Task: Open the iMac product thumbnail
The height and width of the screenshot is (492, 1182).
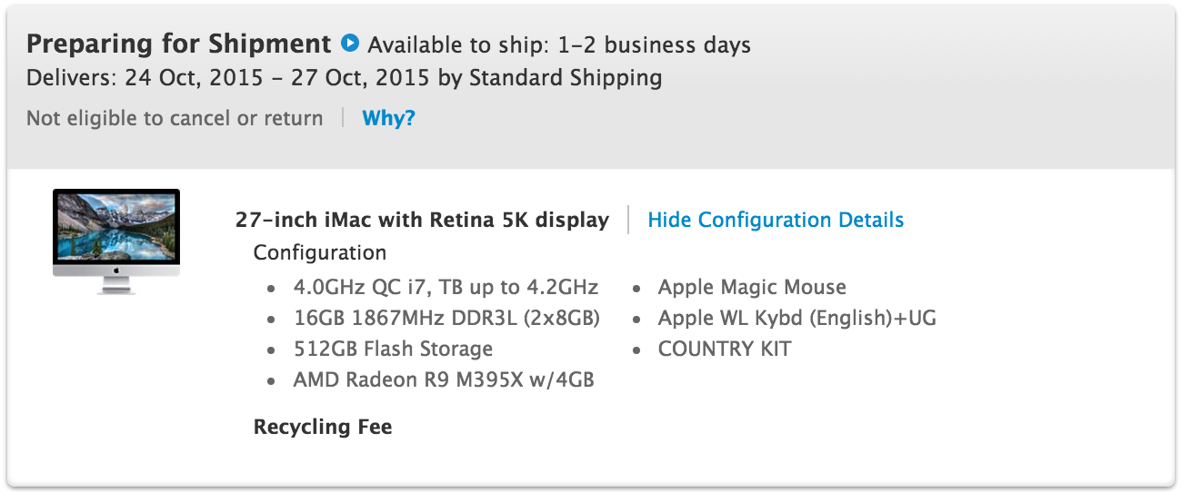Action: click(116, 240)
